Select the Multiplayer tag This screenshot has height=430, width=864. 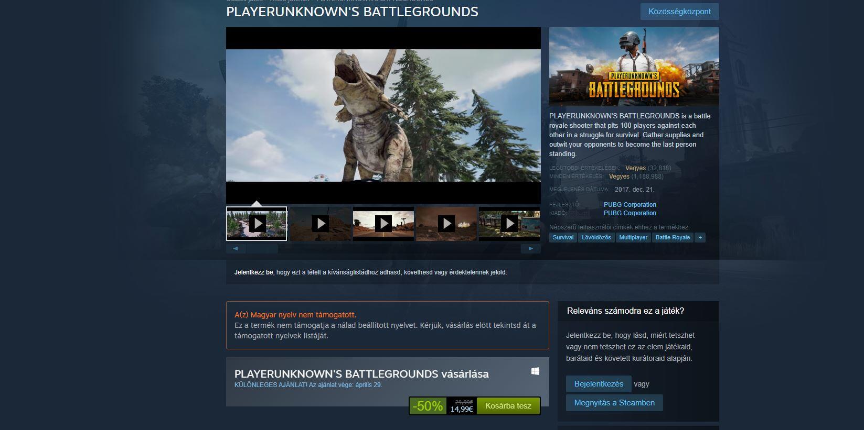[x=633, y=237]
